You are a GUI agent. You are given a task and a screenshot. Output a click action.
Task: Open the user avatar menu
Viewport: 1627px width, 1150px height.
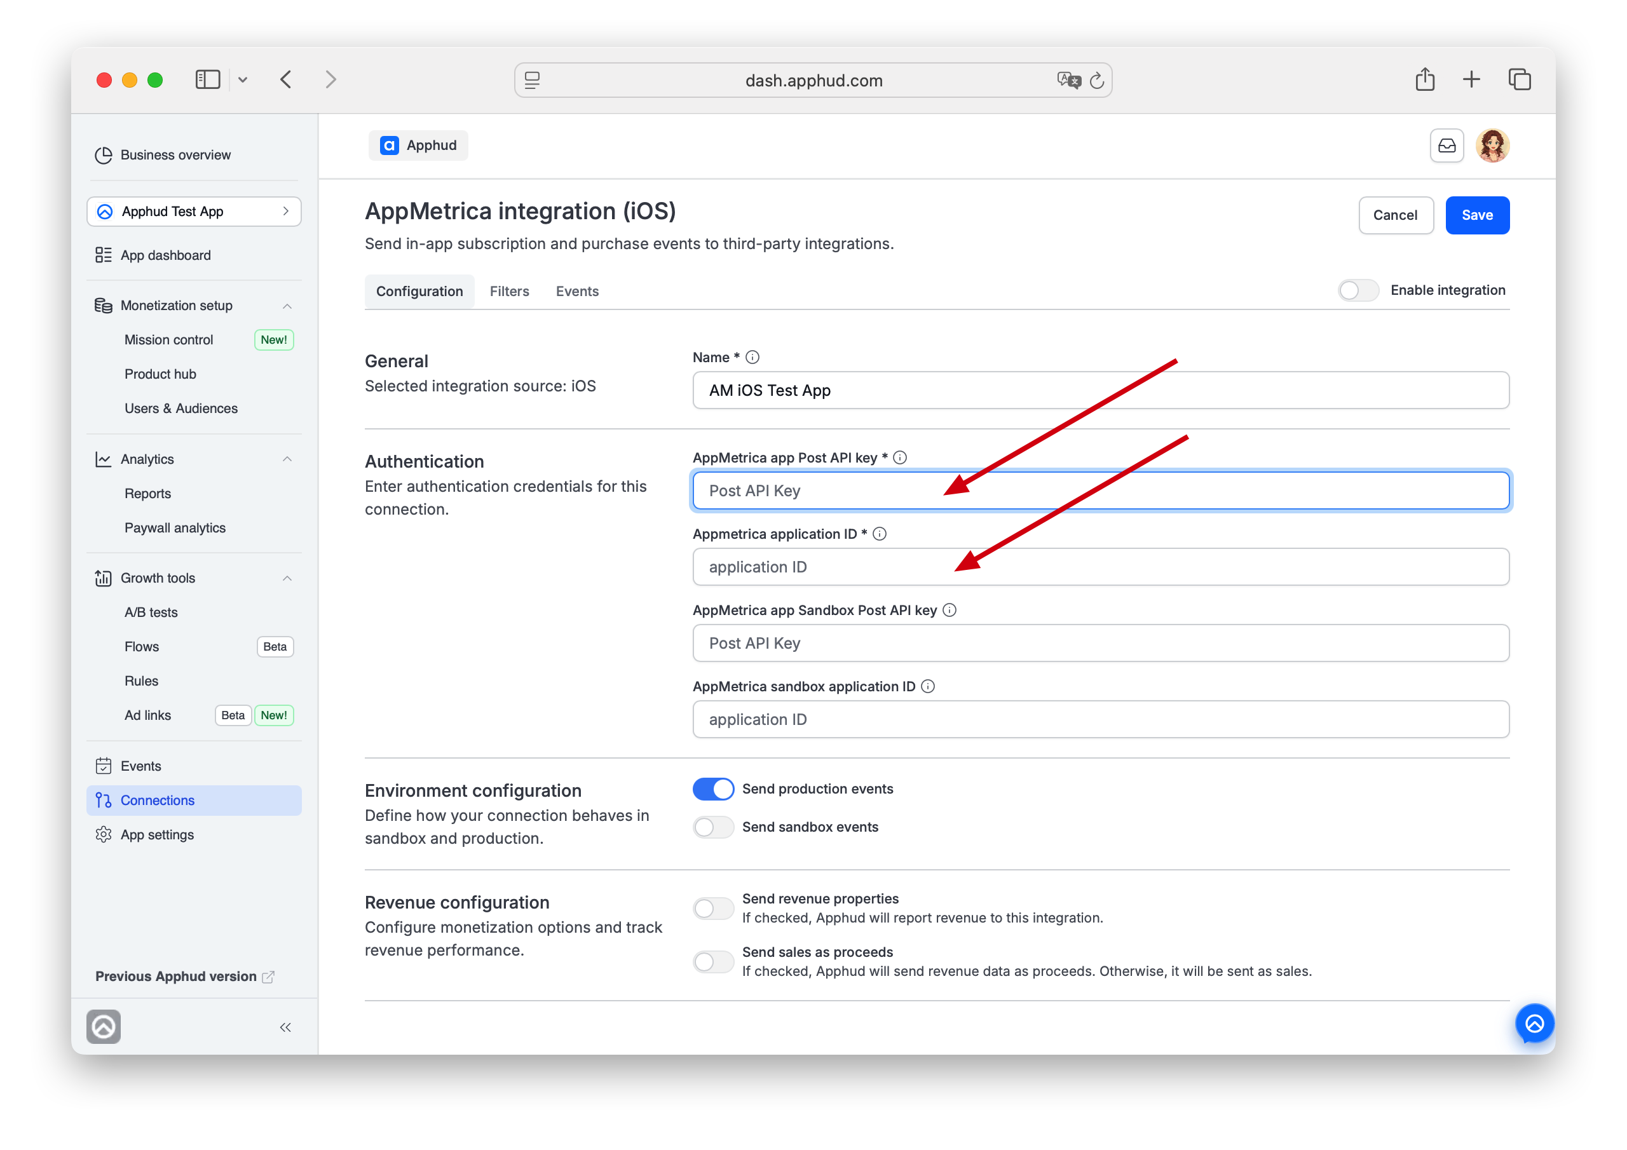(1492, 146)
